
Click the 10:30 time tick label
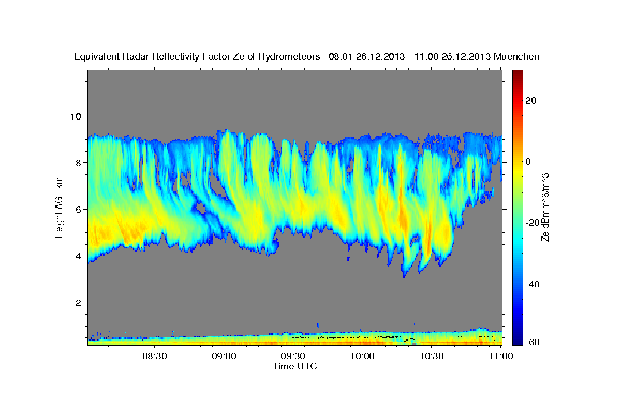(x=432, y=356)
